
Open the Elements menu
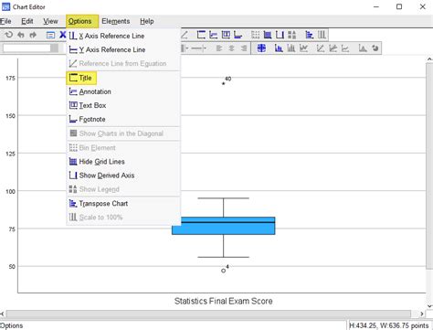point(116,21)
